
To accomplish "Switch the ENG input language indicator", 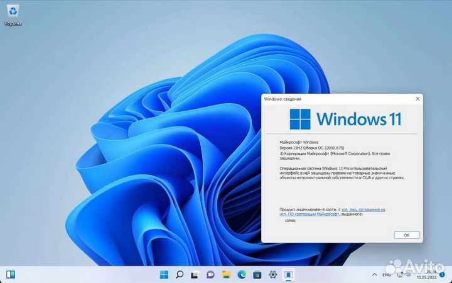I will (x=386, y=275).
